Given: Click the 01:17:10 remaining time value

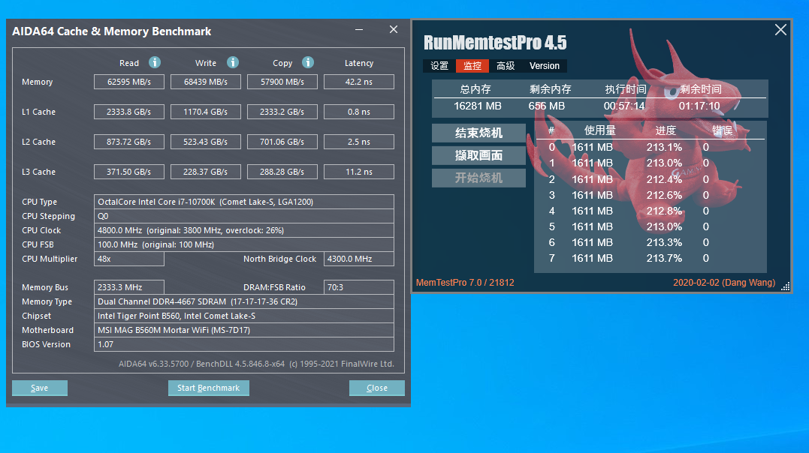Looking at the screenshot, I should pos(699,106).
